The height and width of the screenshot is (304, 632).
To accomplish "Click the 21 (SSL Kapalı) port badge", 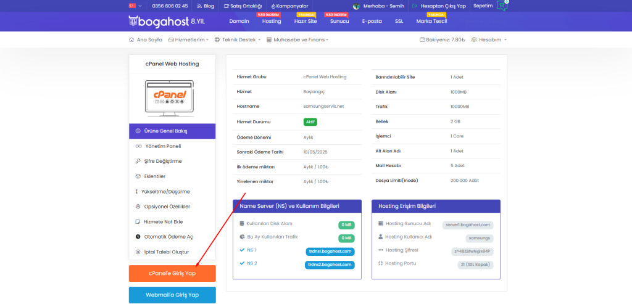I will click(x=476, y=265).
